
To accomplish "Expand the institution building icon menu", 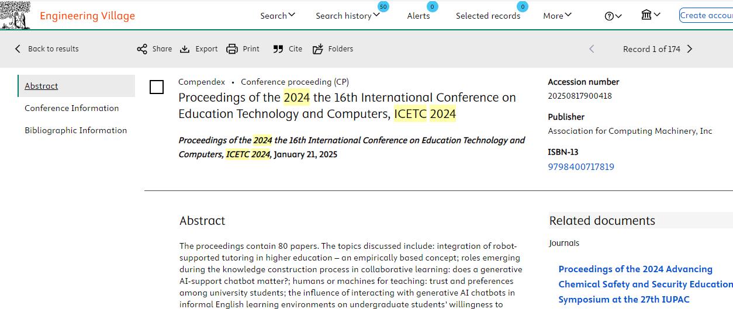I will [x=651, y=15].
